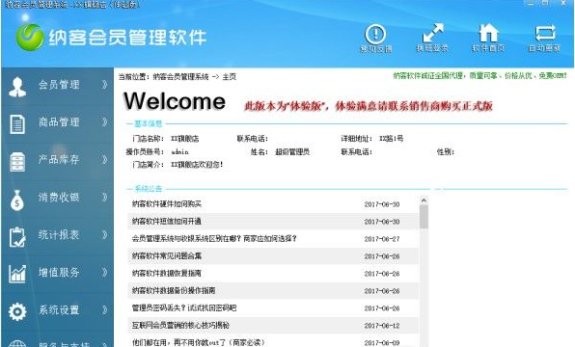Open notice 他们都在用，再不用你就out了
The image size is (575, 347).
click(198, 342)
